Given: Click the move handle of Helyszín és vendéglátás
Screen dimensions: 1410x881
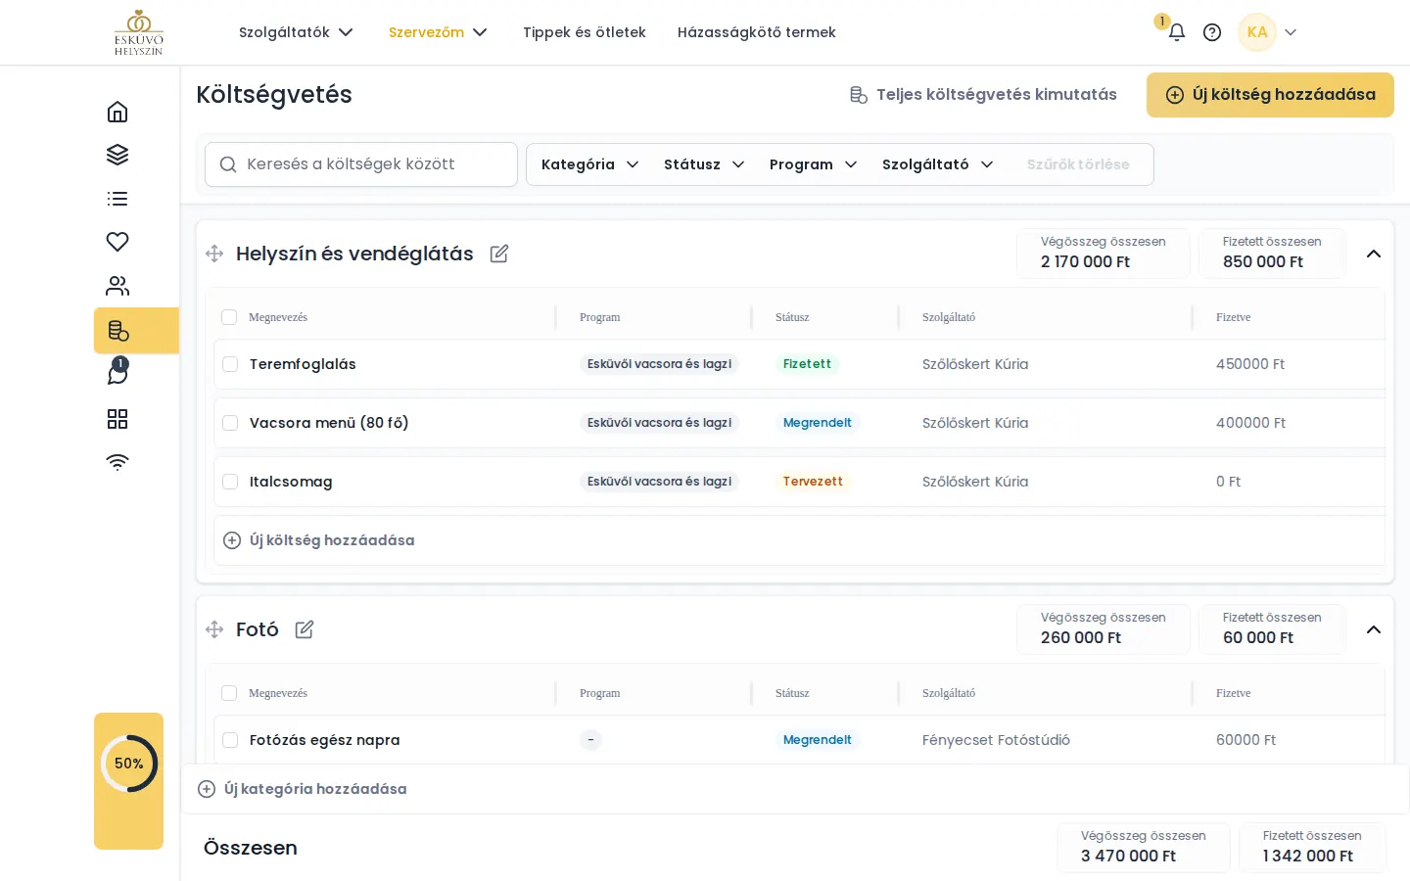Looking at the screenshot, I should (214, 254).
